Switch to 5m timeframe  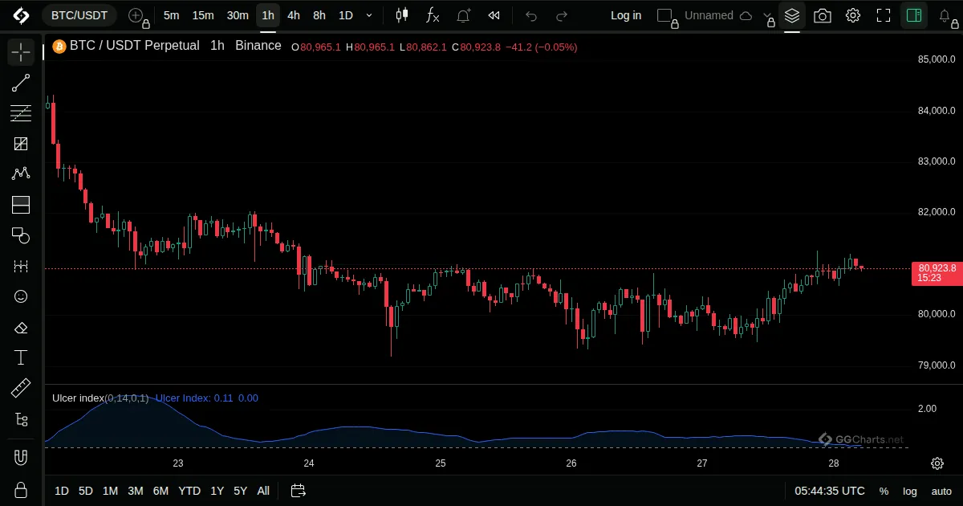click(x=171, y=15)
